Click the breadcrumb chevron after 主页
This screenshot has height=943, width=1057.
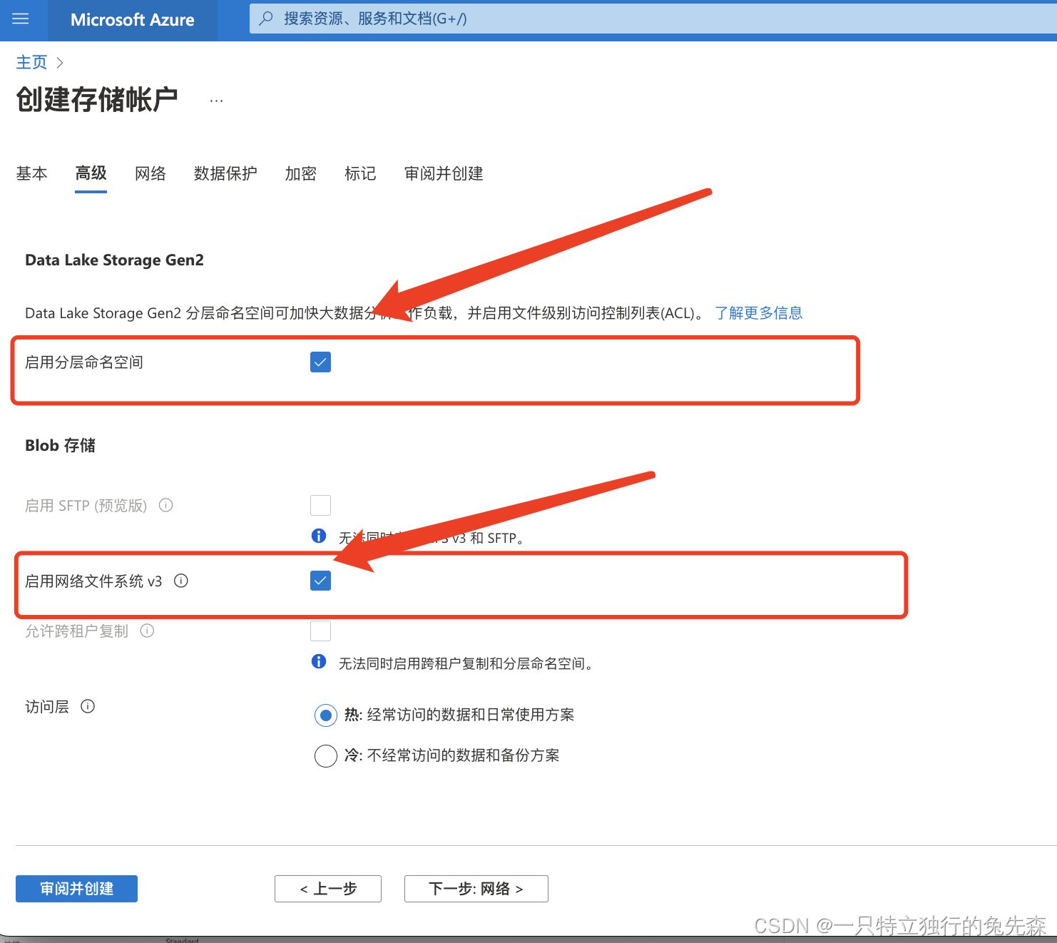point(60,63)
